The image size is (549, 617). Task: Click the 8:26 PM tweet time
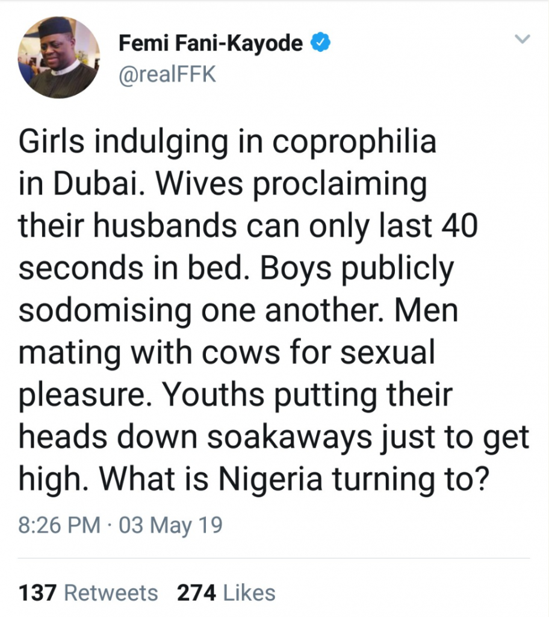60,525
